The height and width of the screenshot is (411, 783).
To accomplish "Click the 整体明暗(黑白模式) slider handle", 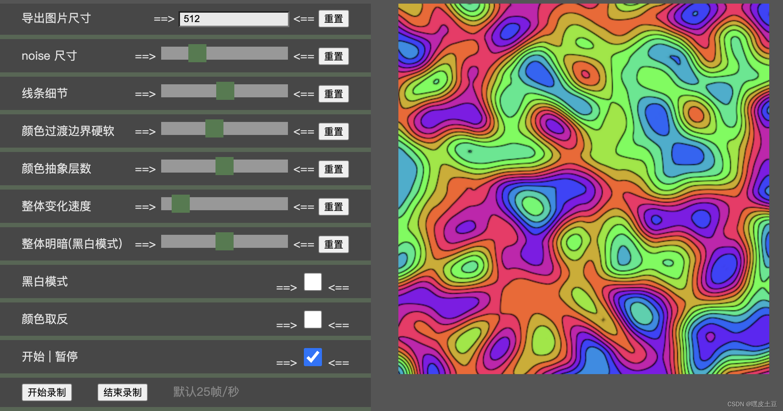I will [x=225, y=241].
